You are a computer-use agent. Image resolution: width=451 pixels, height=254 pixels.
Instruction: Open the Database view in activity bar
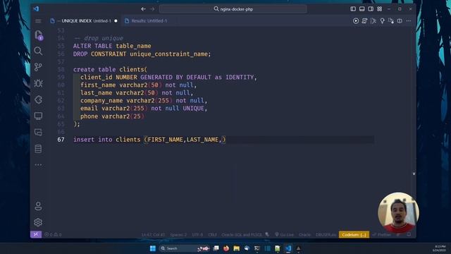[x=38, y=149]
